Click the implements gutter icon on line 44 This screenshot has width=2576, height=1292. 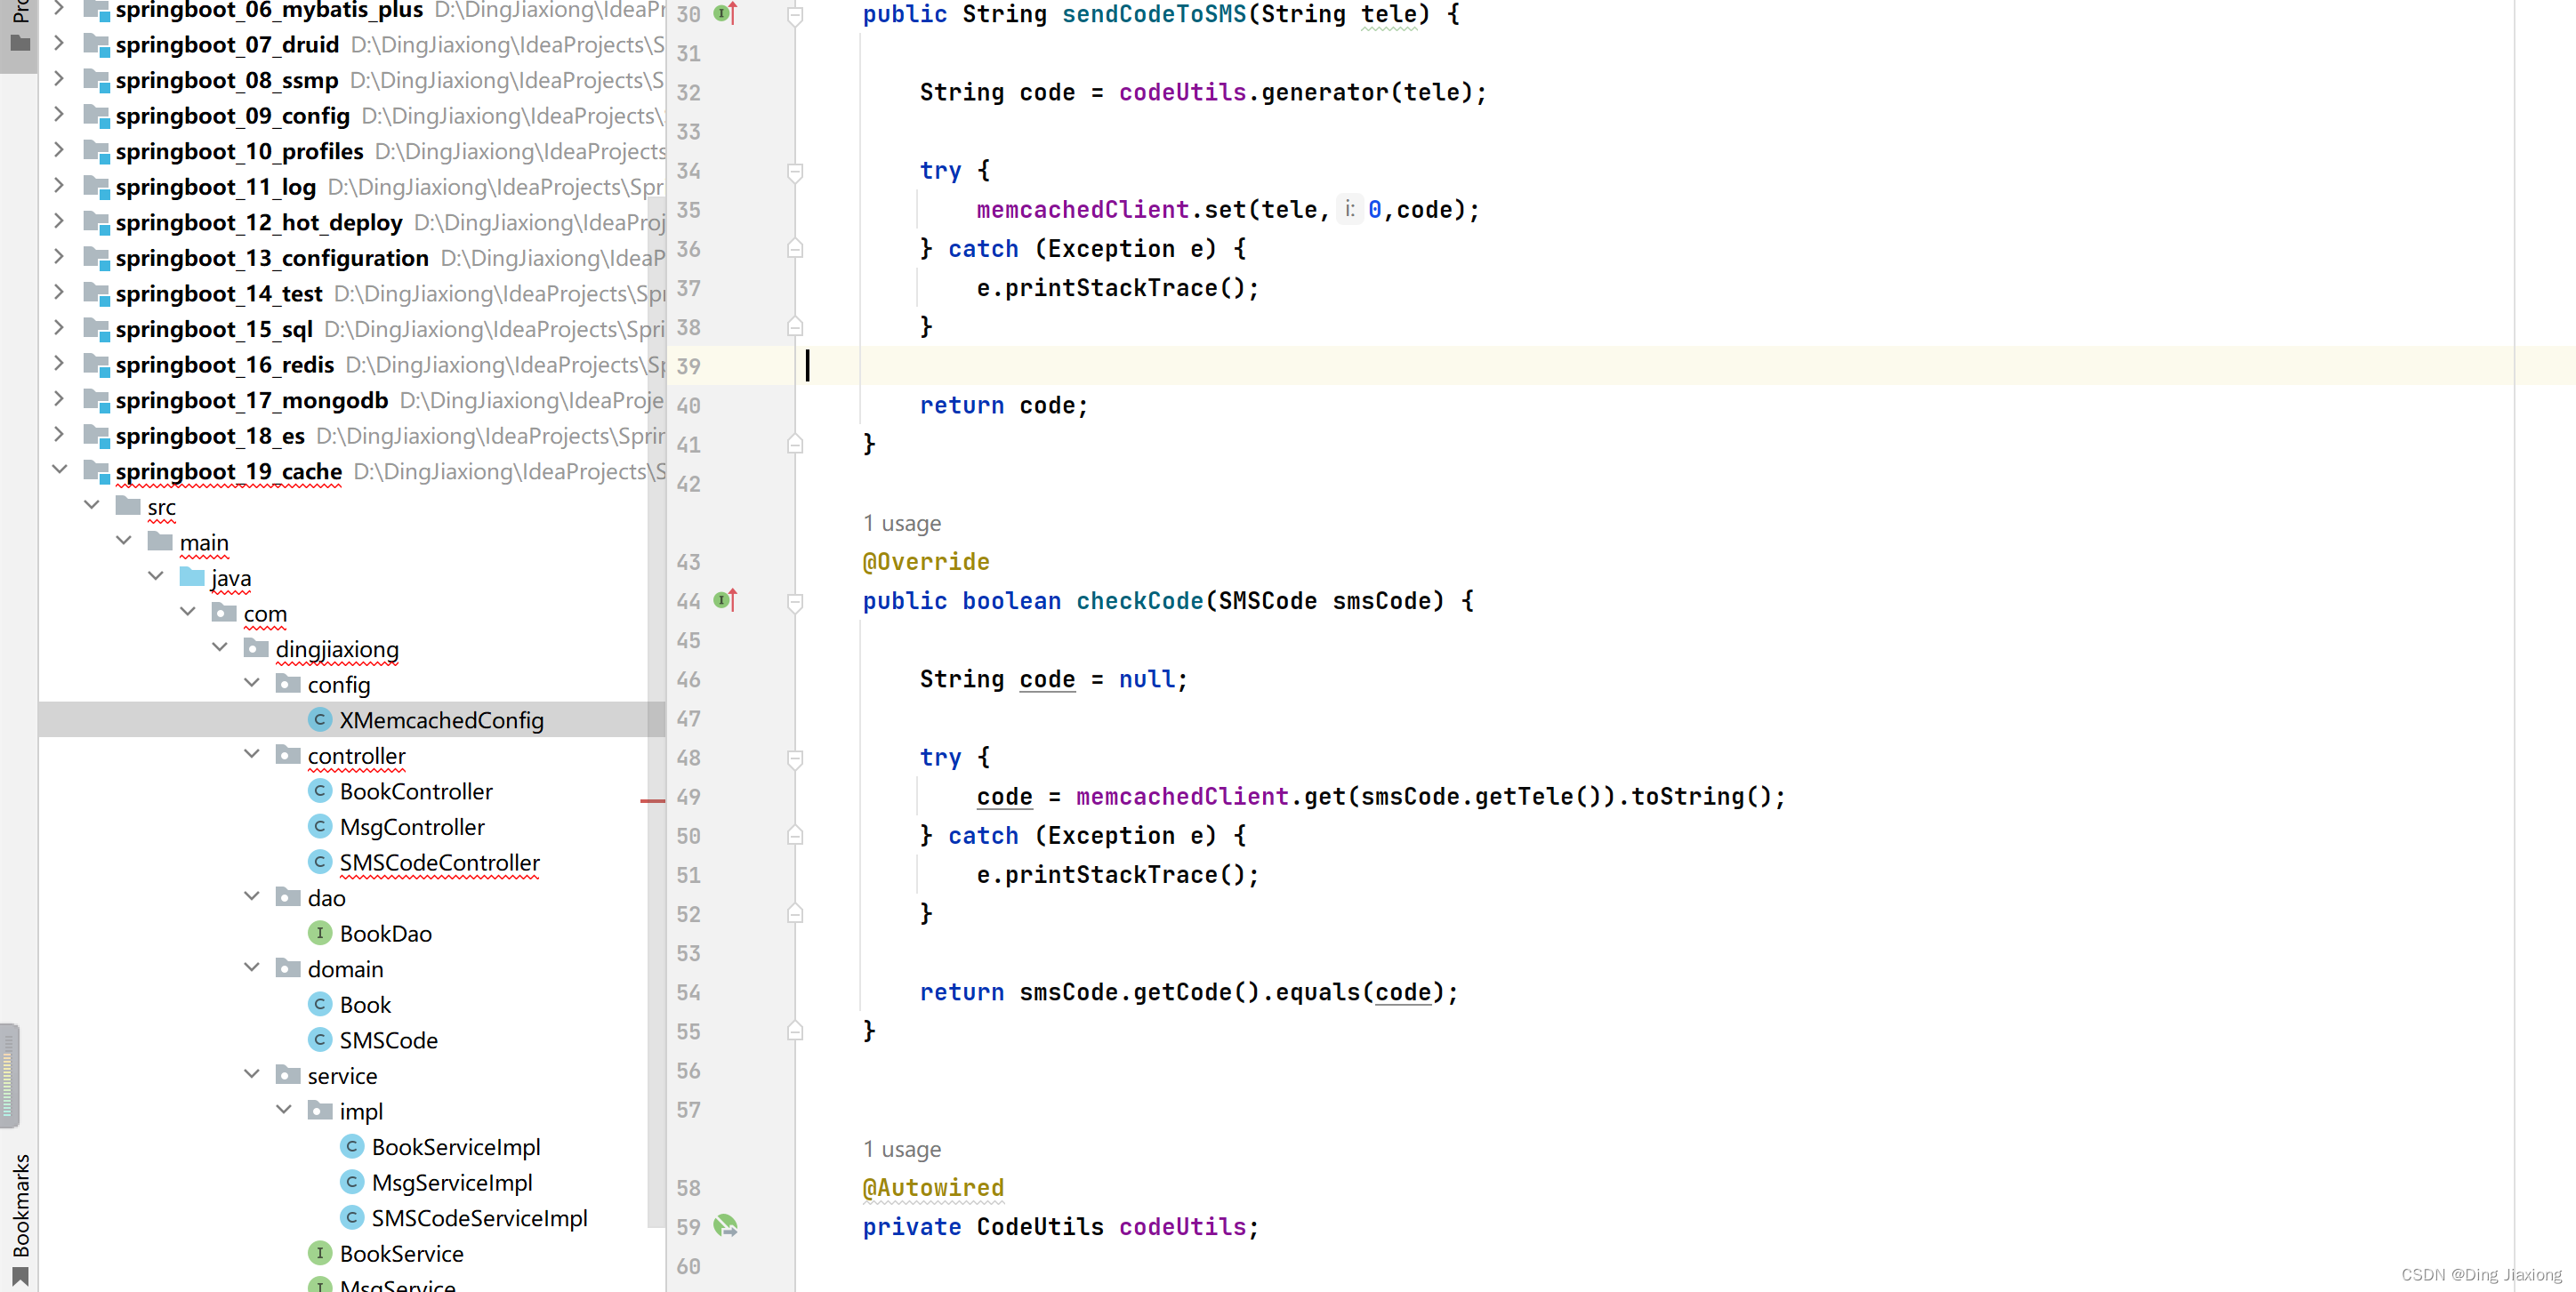[x=726, y=600]
